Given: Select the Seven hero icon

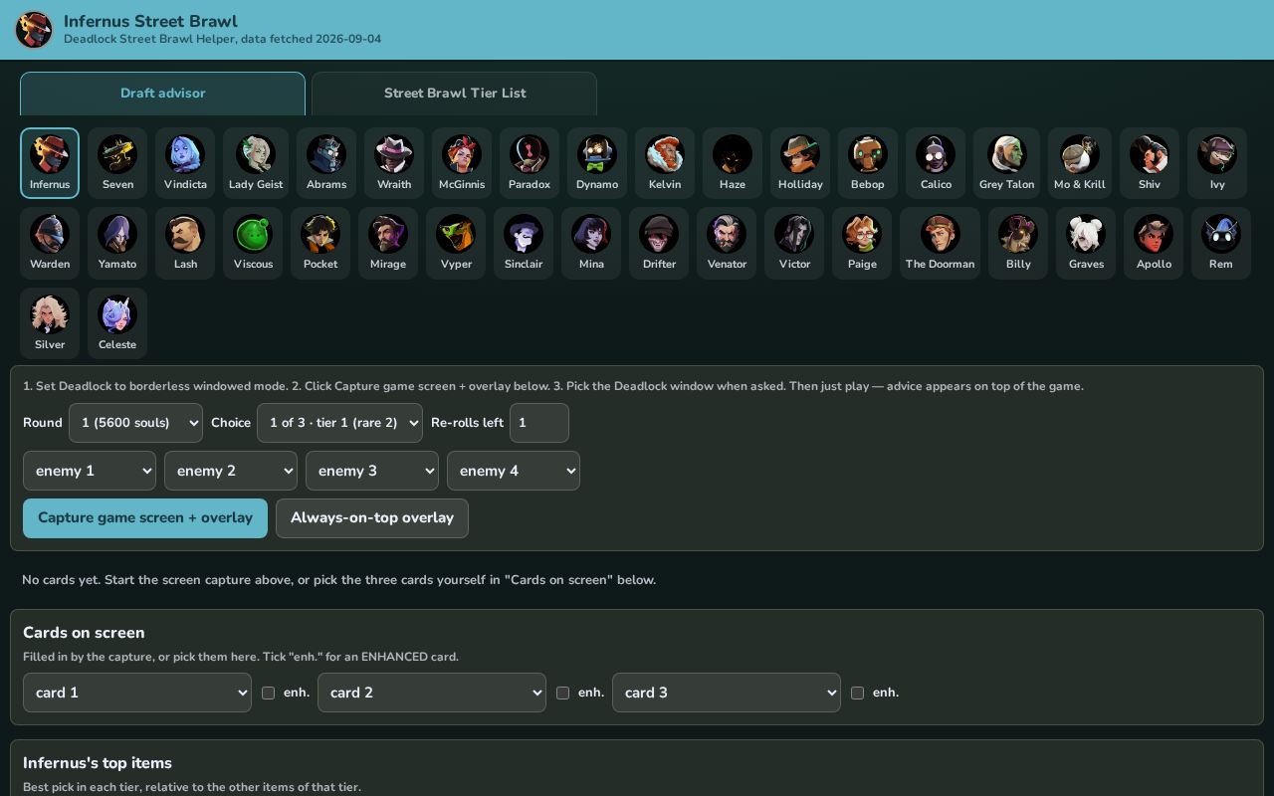Looking at the screenshot, I should (x=117, y=163).
